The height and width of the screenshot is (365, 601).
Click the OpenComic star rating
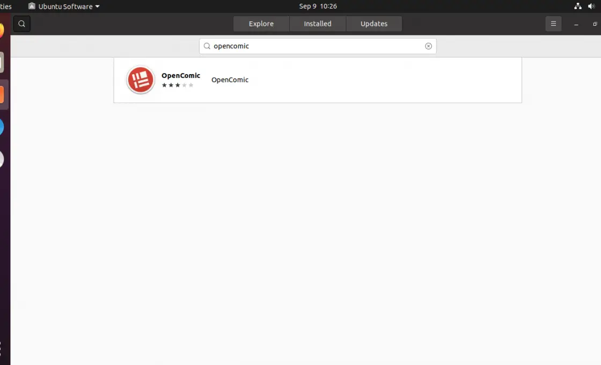[178, 85]
